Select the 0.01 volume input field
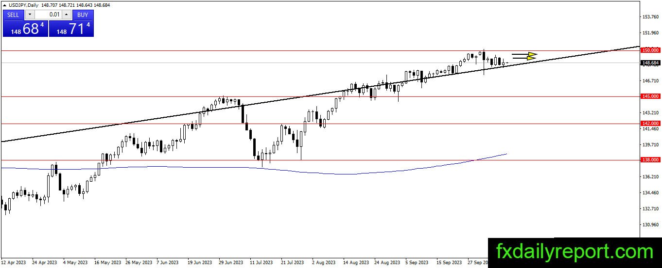This screenshot has width=662, height=268. [x=48, y=15]
